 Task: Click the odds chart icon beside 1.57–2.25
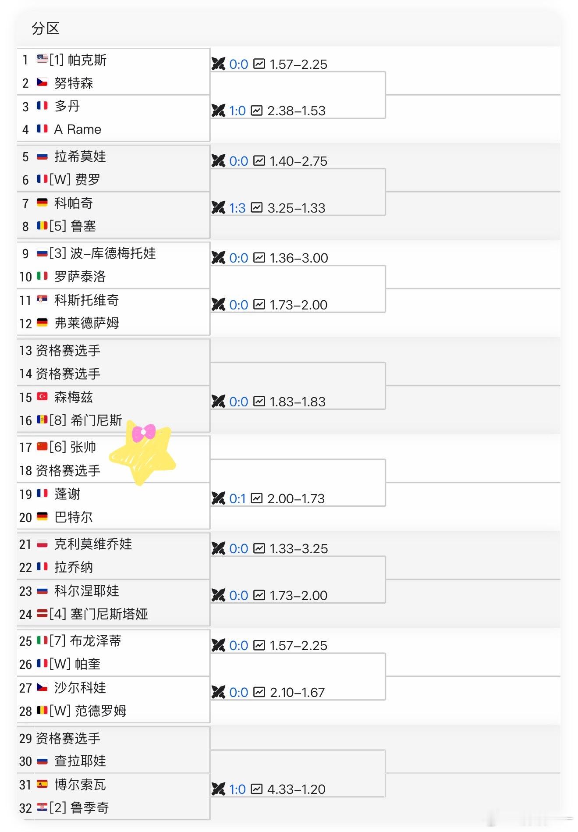pos(258,64)
